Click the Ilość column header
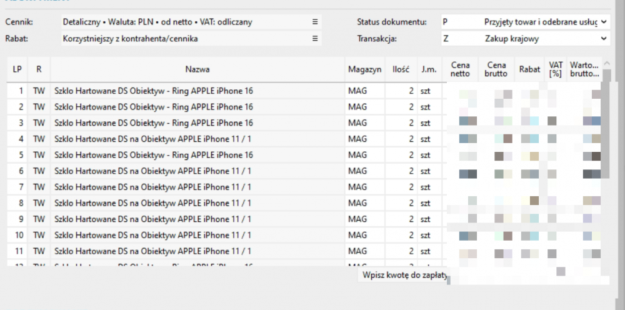Screen dimensions: 625x310 (401, 69)
